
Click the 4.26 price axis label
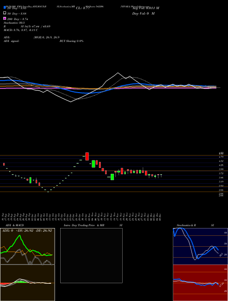[221, 165]
